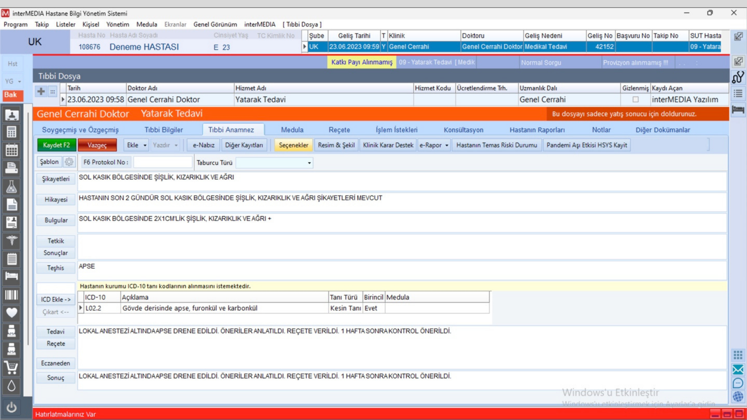Click the add plus icon in Tıbbi Dosya
Screen dimensions: 747x420
[x=41, y=91]
